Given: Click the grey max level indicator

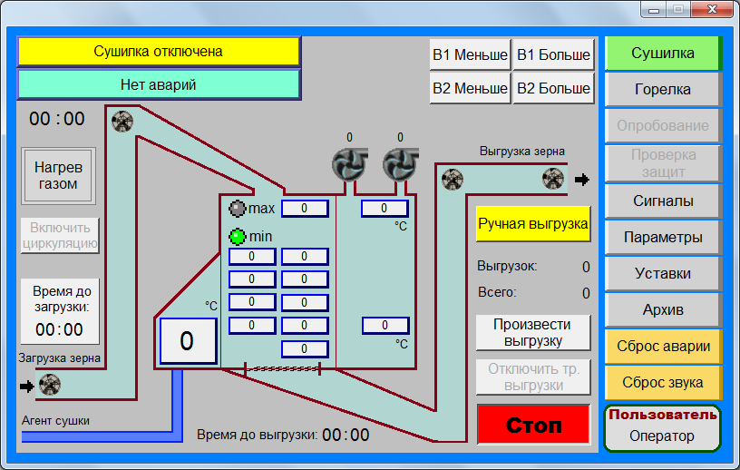Looking at the screenshot, I should pos(238,209).
